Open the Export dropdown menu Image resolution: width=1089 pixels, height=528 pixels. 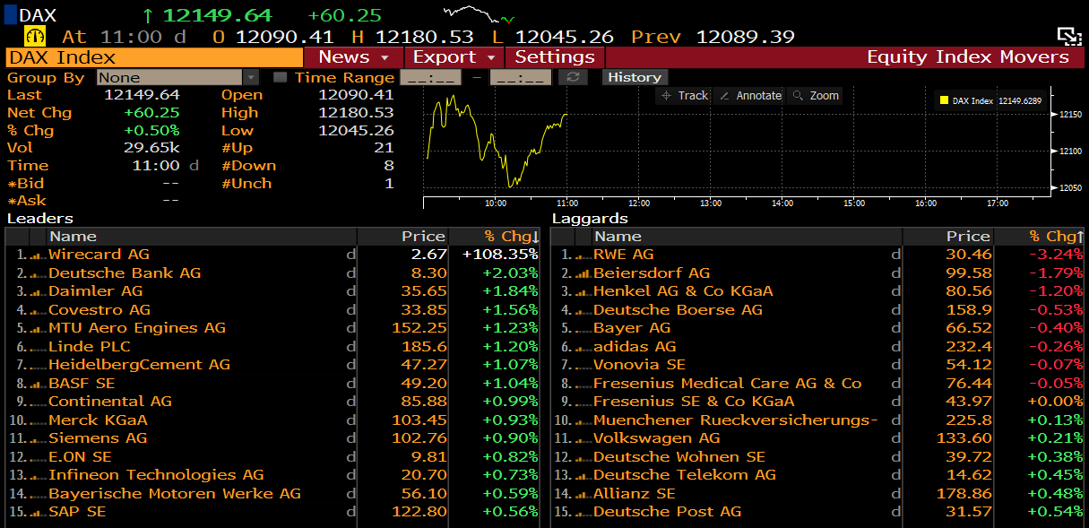[x=454, y=56]
